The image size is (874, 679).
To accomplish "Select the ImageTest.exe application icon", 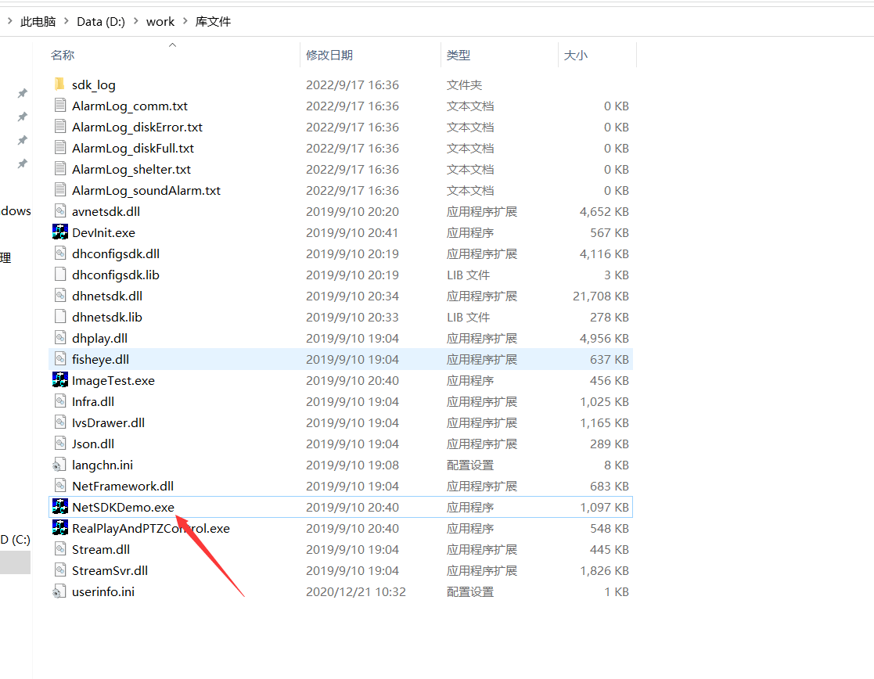I will click(59, 379).
